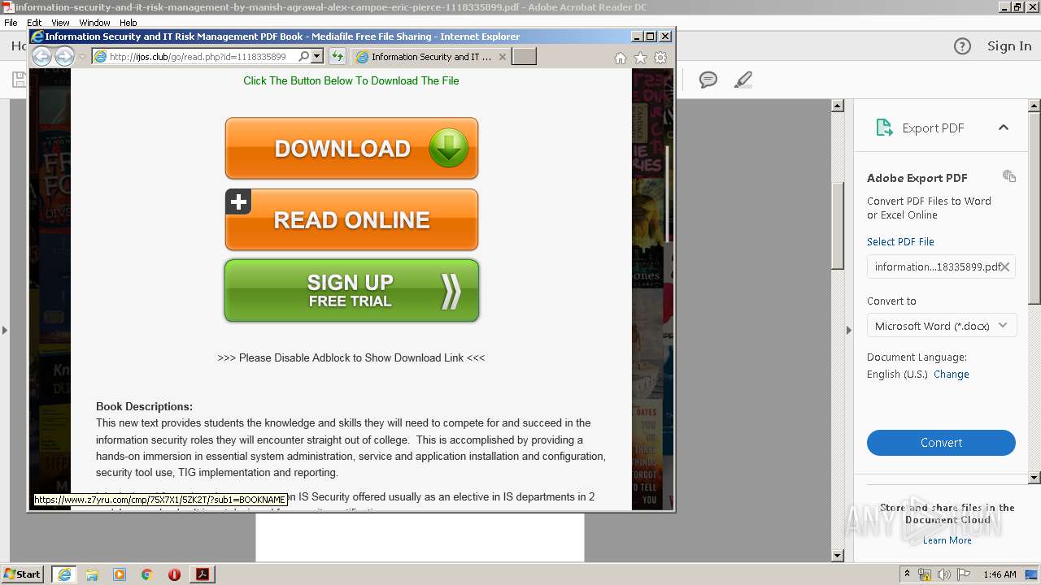
Task: Open the Acrobat Edit menu
Action: coord(34,23)
